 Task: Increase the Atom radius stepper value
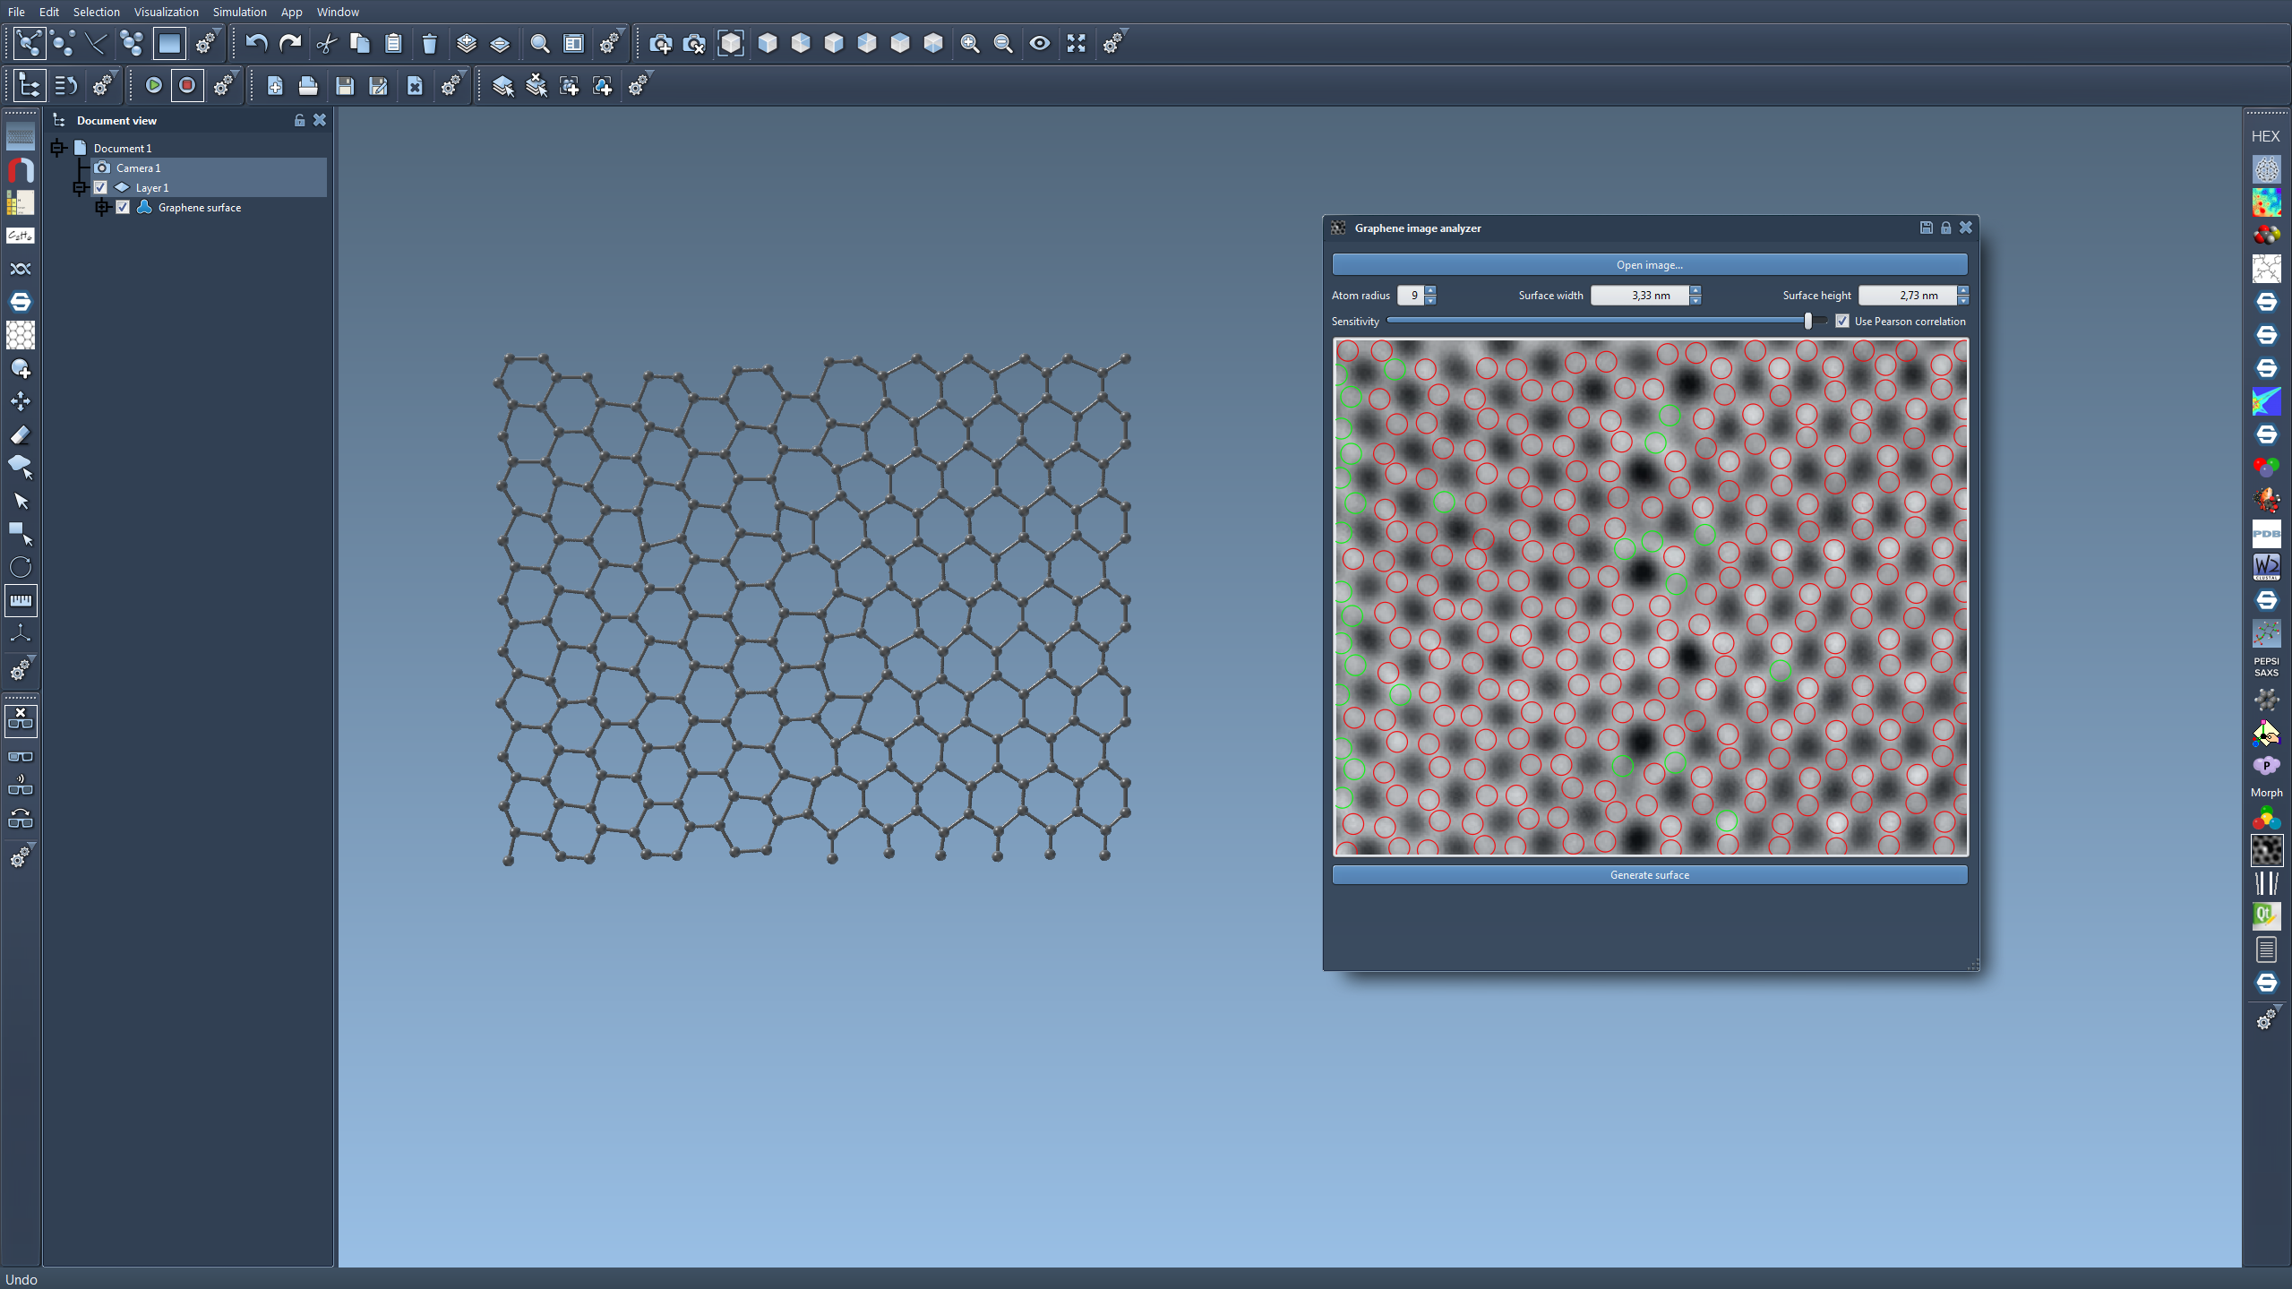click(x=1430, y=290)
